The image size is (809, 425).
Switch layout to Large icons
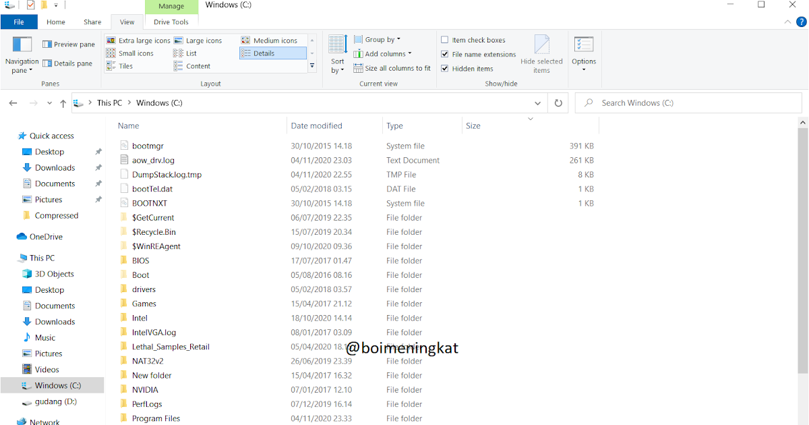pos(198,40)
